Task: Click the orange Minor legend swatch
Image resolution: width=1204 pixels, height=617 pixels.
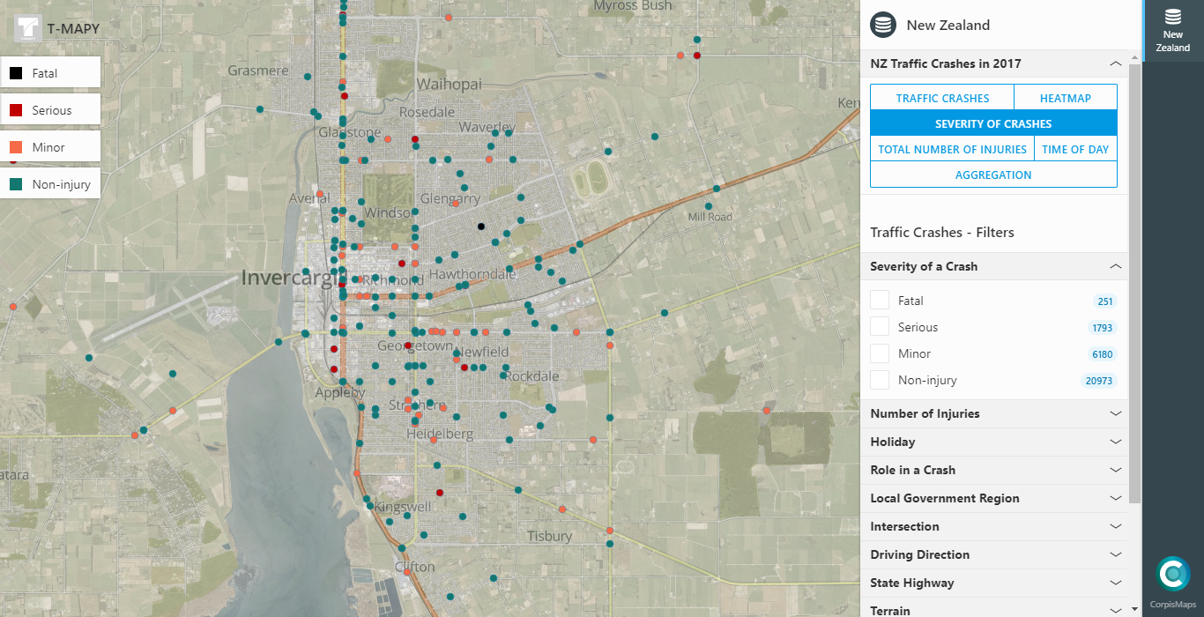Action: pos(16,147)
